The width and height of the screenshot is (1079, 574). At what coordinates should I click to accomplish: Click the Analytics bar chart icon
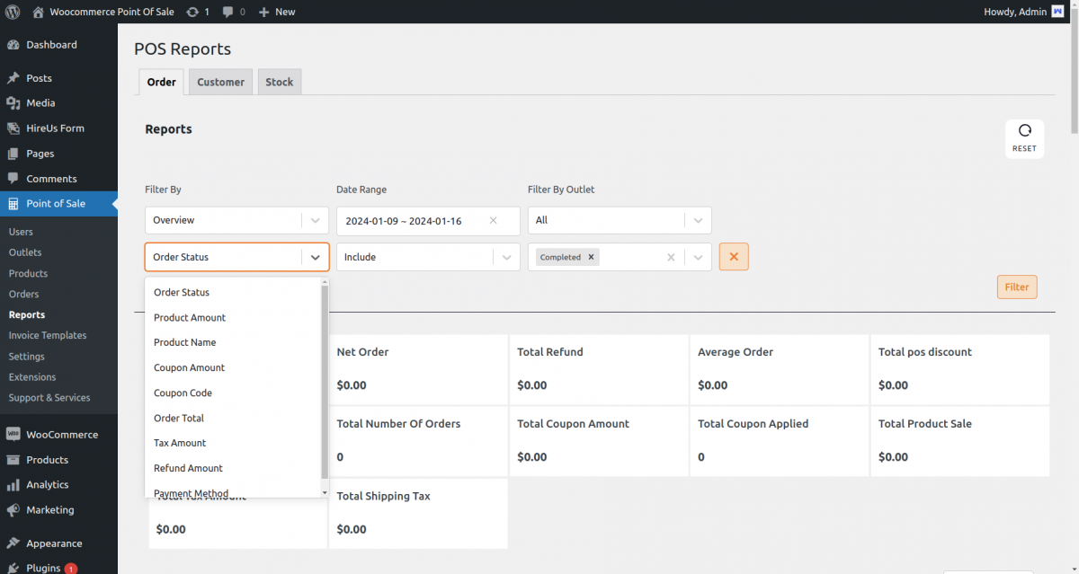point(13,485)
